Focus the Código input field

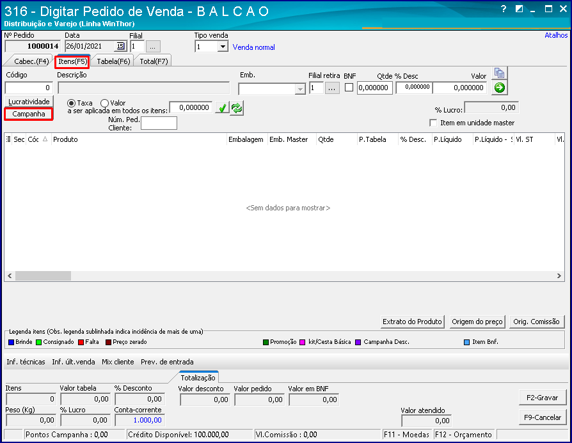pyautogui.click(x=29, y=88)
